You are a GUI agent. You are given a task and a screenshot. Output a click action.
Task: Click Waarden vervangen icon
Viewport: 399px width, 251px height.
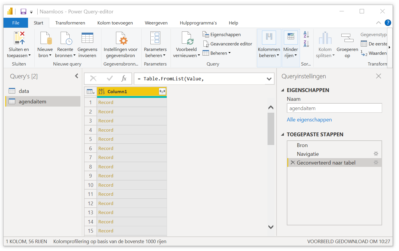click(364, 53)
